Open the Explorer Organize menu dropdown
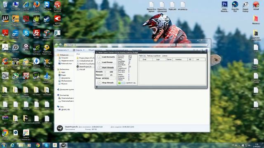The height and width of the screenshot is (148, 264). pos(62,50)
